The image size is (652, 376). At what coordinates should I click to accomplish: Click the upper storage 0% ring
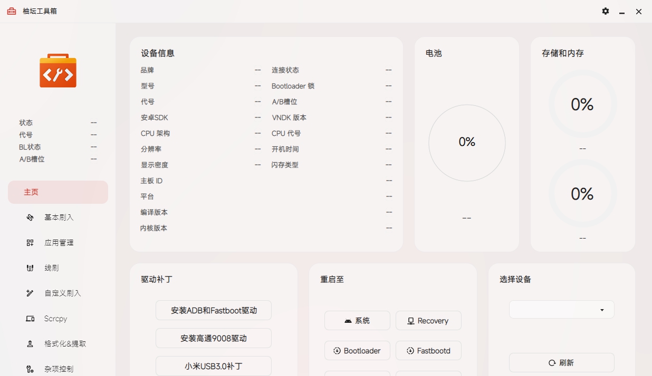tap(582, 104)
